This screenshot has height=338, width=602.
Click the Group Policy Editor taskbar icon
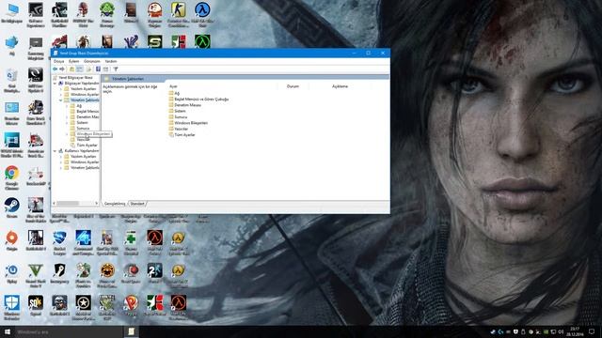[x=132, y=331]
